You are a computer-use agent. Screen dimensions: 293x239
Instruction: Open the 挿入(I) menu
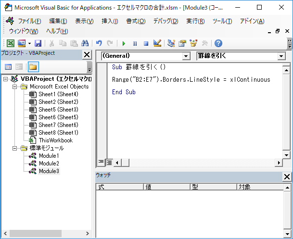[110, 21]
